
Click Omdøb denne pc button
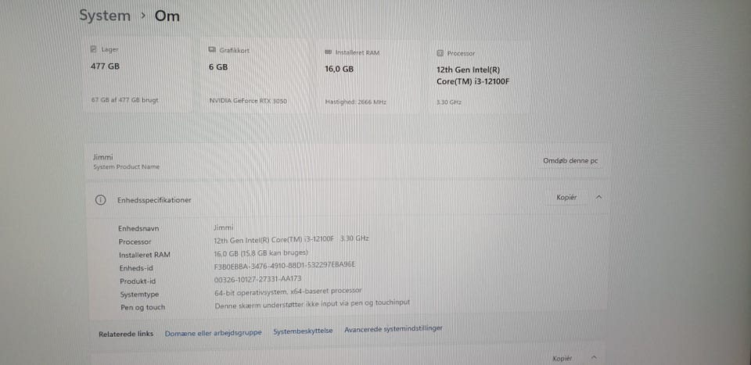coord(570,161)
